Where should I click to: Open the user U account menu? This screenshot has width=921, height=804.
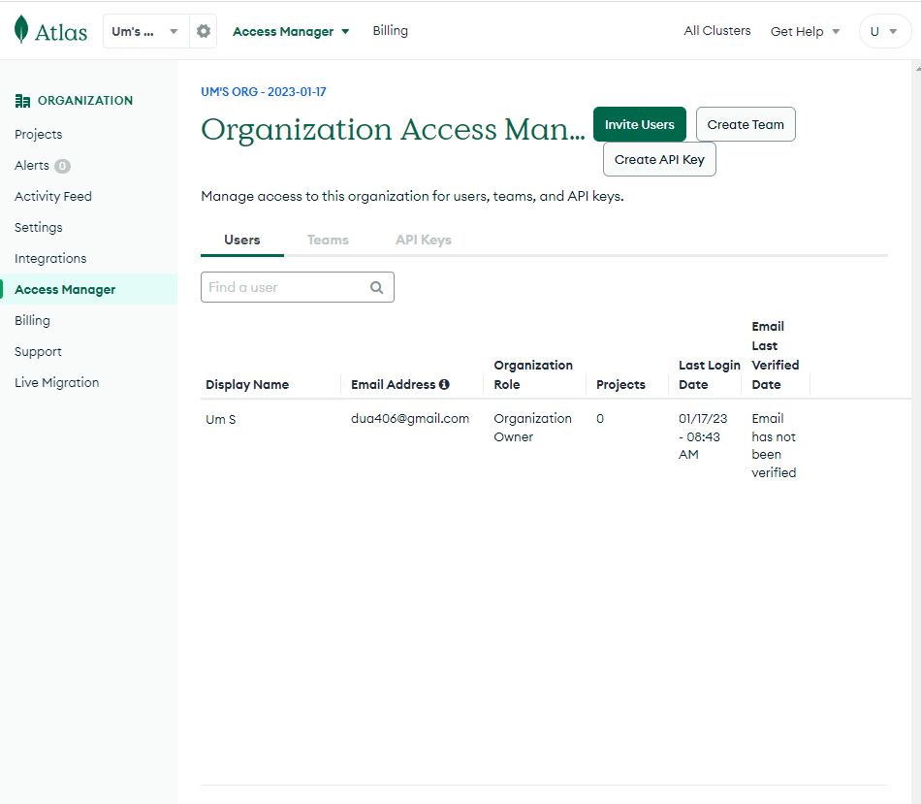tap(884, 31)
